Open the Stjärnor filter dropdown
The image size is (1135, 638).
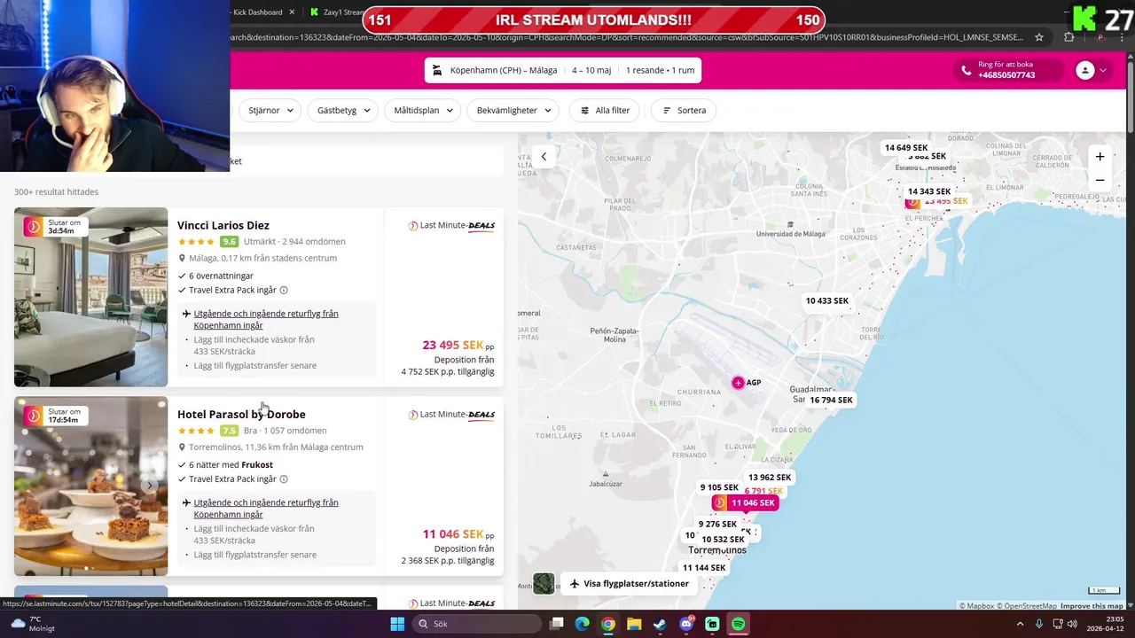(270, 111)
